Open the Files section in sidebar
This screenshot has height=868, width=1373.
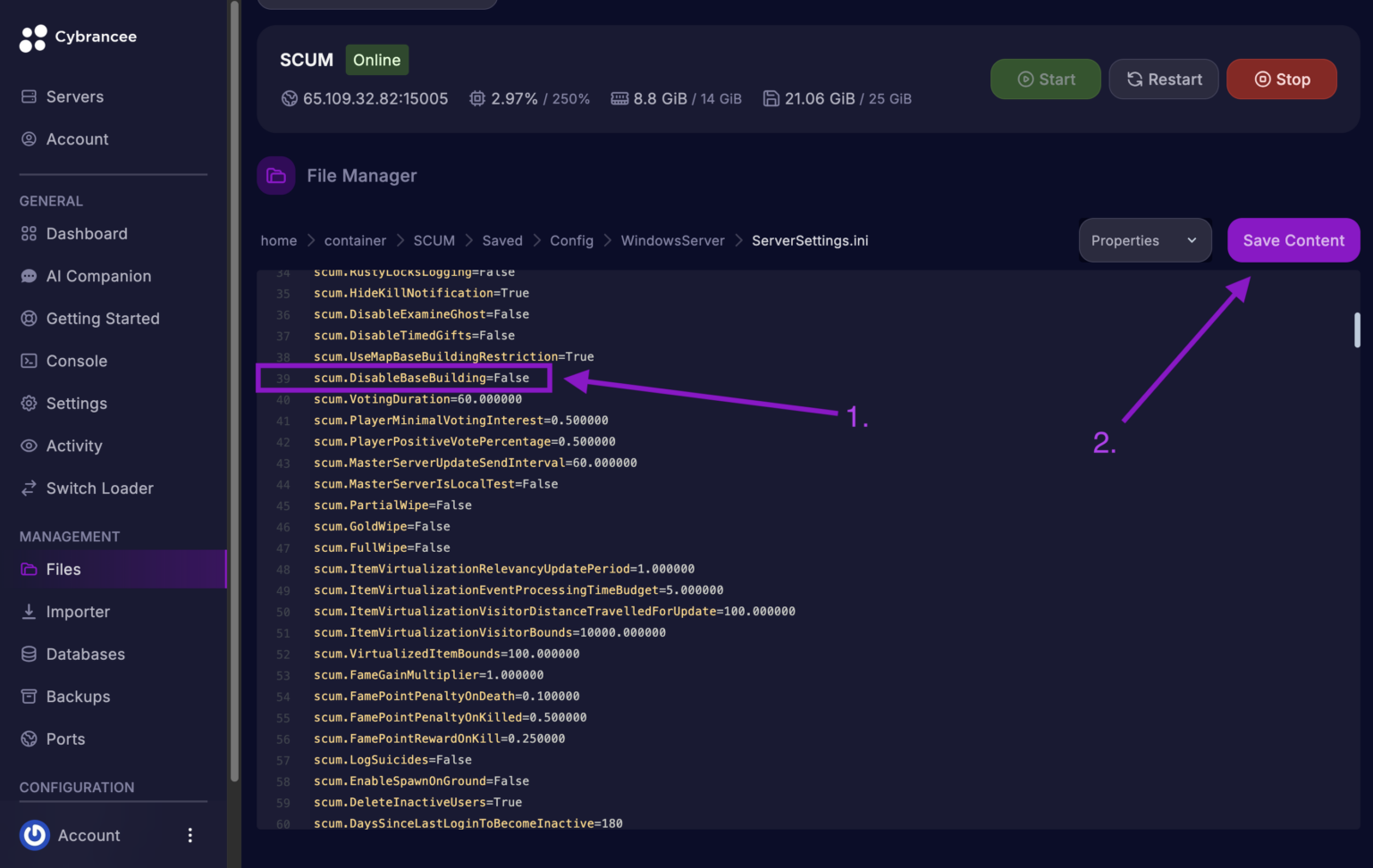coord(63,570)
